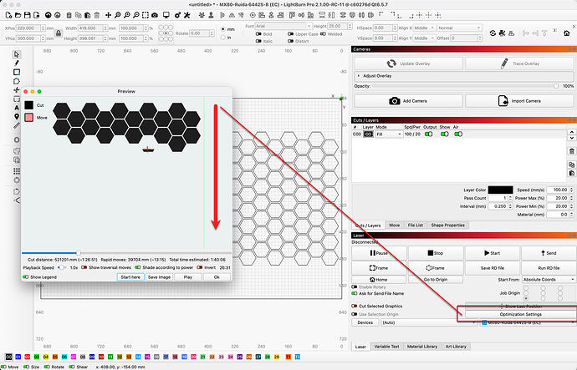The image size is (577, 370).
Task: Select the Pan (four-arrow) tool in the toolbar
Action: coord(108,15)
